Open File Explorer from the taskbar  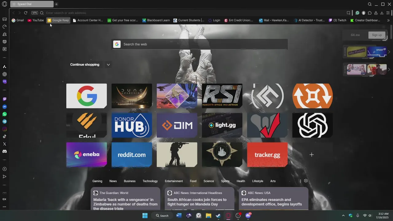[208, 215]
